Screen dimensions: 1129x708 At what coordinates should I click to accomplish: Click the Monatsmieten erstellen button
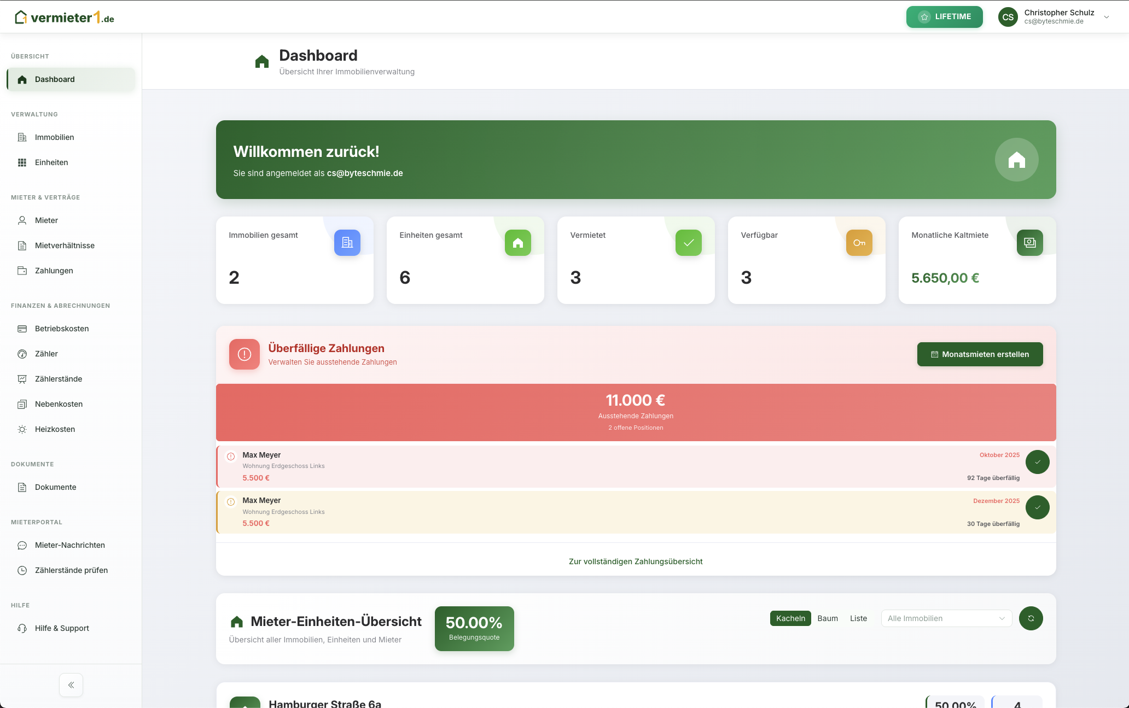[x=980, y=354]
